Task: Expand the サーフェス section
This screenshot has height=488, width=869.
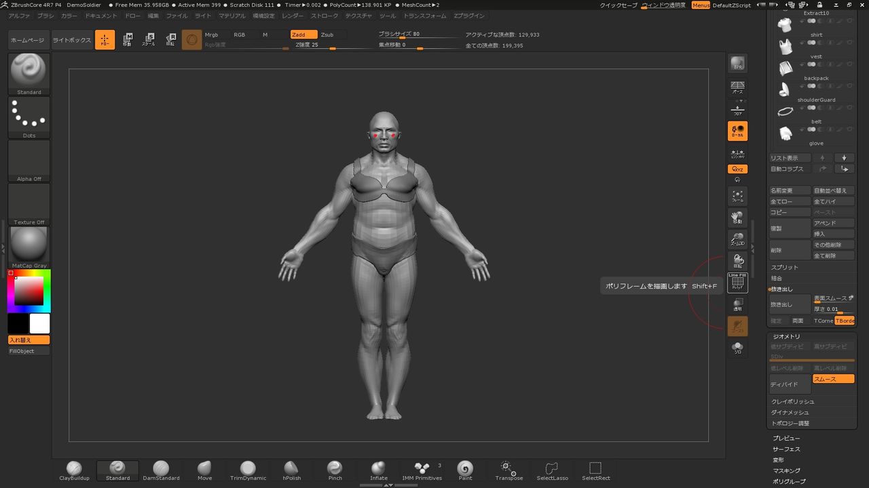Action: [x=786, y=449]
